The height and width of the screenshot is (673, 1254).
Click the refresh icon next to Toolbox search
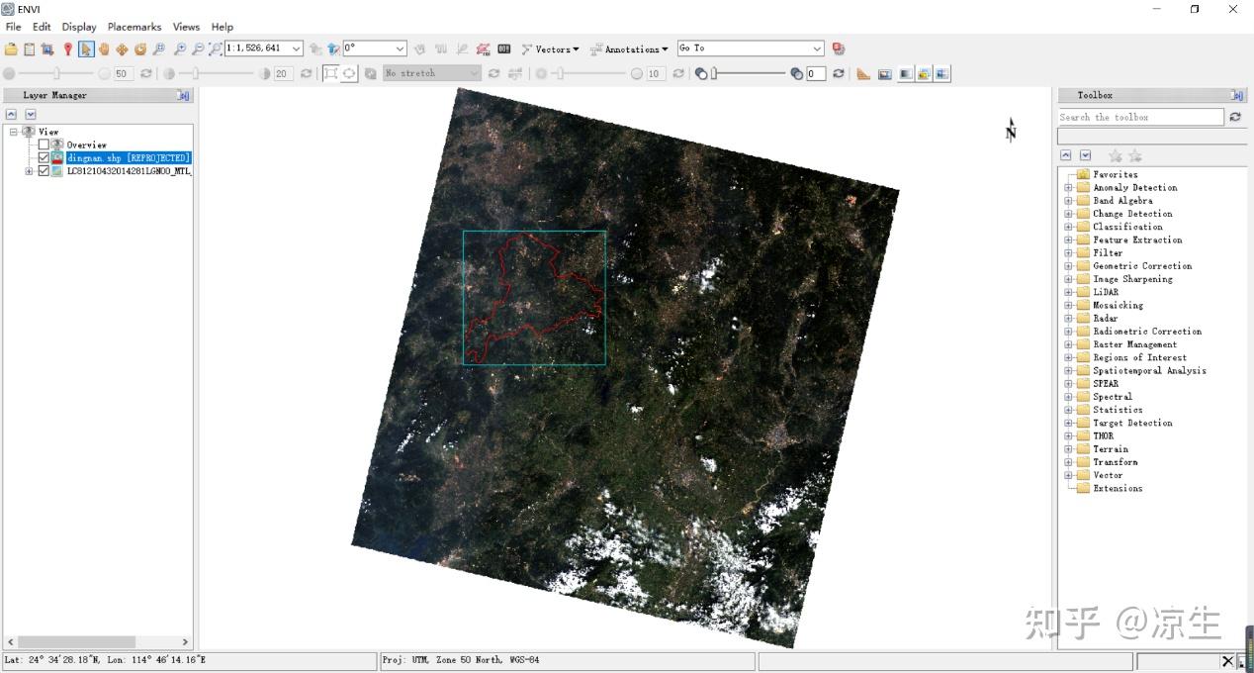[1233, 117]
